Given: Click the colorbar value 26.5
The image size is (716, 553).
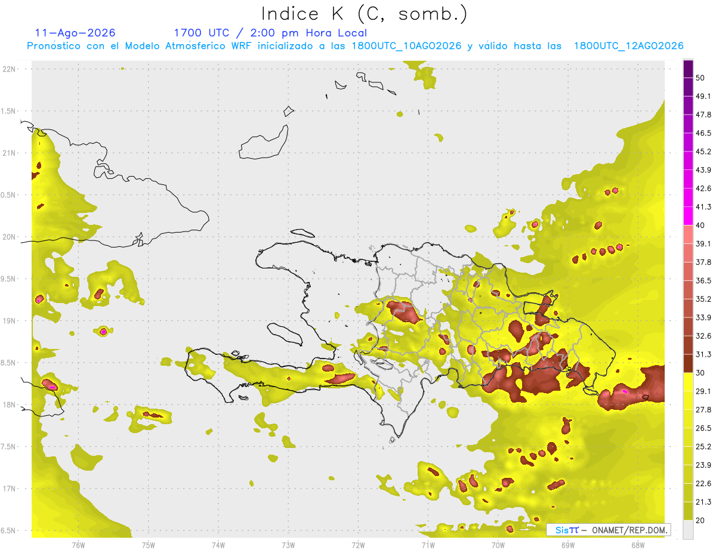Looking at the screenshot, I should 703,428.
